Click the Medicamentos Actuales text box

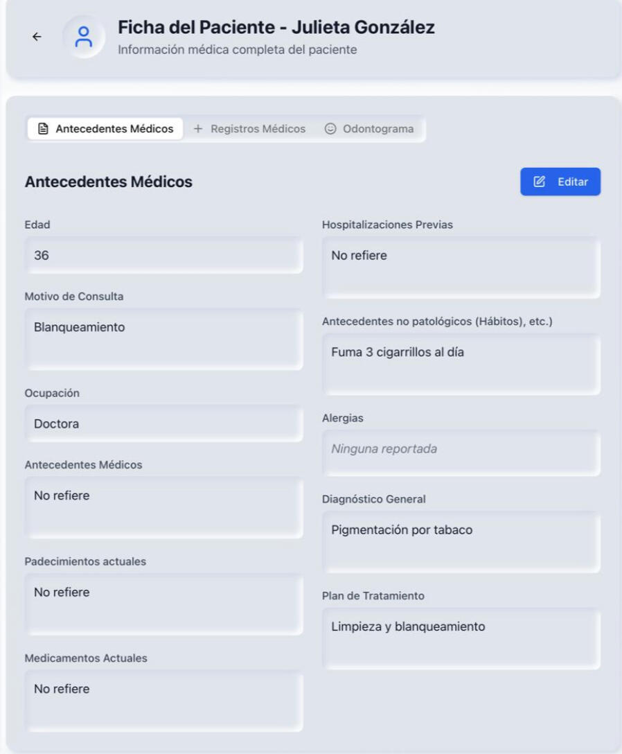pyautogui.click(x=163, y=701)
